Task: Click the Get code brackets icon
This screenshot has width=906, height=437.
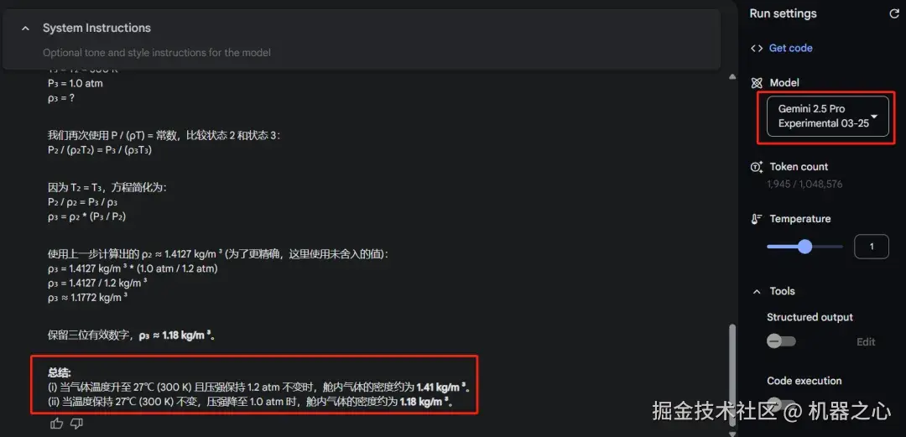Action: tap(757, 48)
